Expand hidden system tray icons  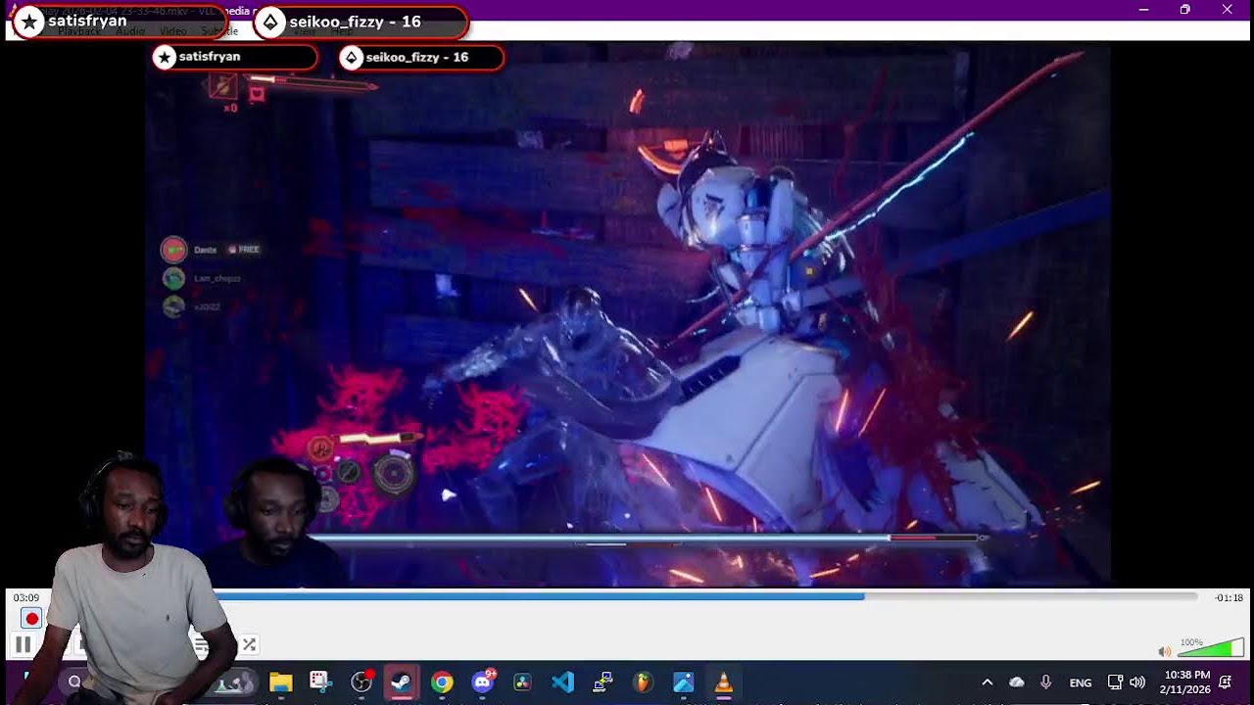pos(988,682)
